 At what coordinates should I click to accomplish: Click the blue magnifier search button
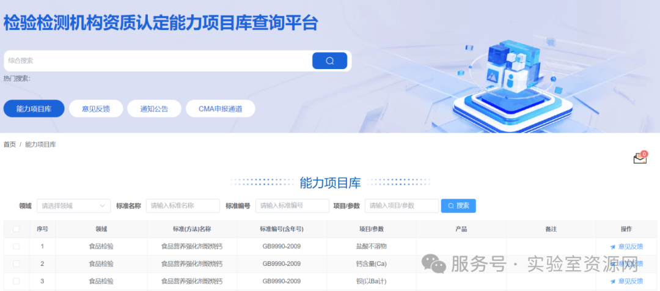(x=329, y=61)
